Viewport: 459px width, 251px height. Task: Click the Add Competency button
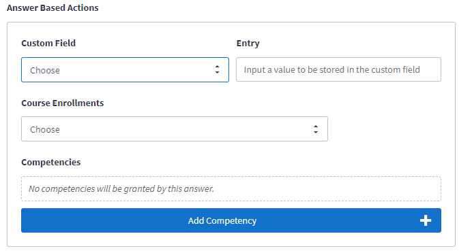click(231, 220)
